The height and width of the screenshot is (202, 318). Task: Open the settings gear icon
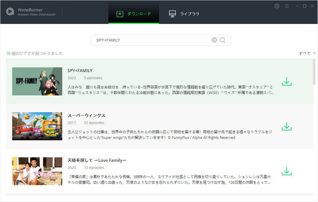277,6
